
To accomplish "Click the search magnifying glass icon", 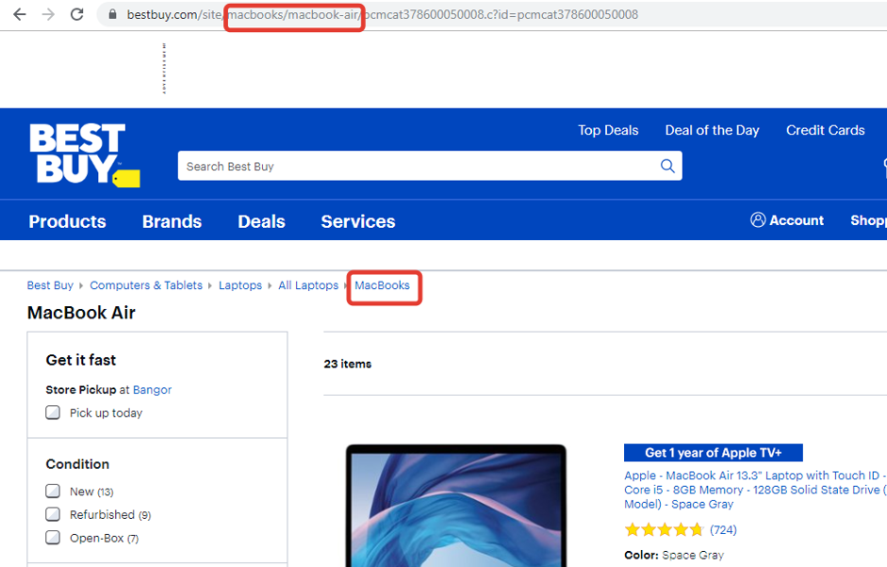I will [667, 166].
